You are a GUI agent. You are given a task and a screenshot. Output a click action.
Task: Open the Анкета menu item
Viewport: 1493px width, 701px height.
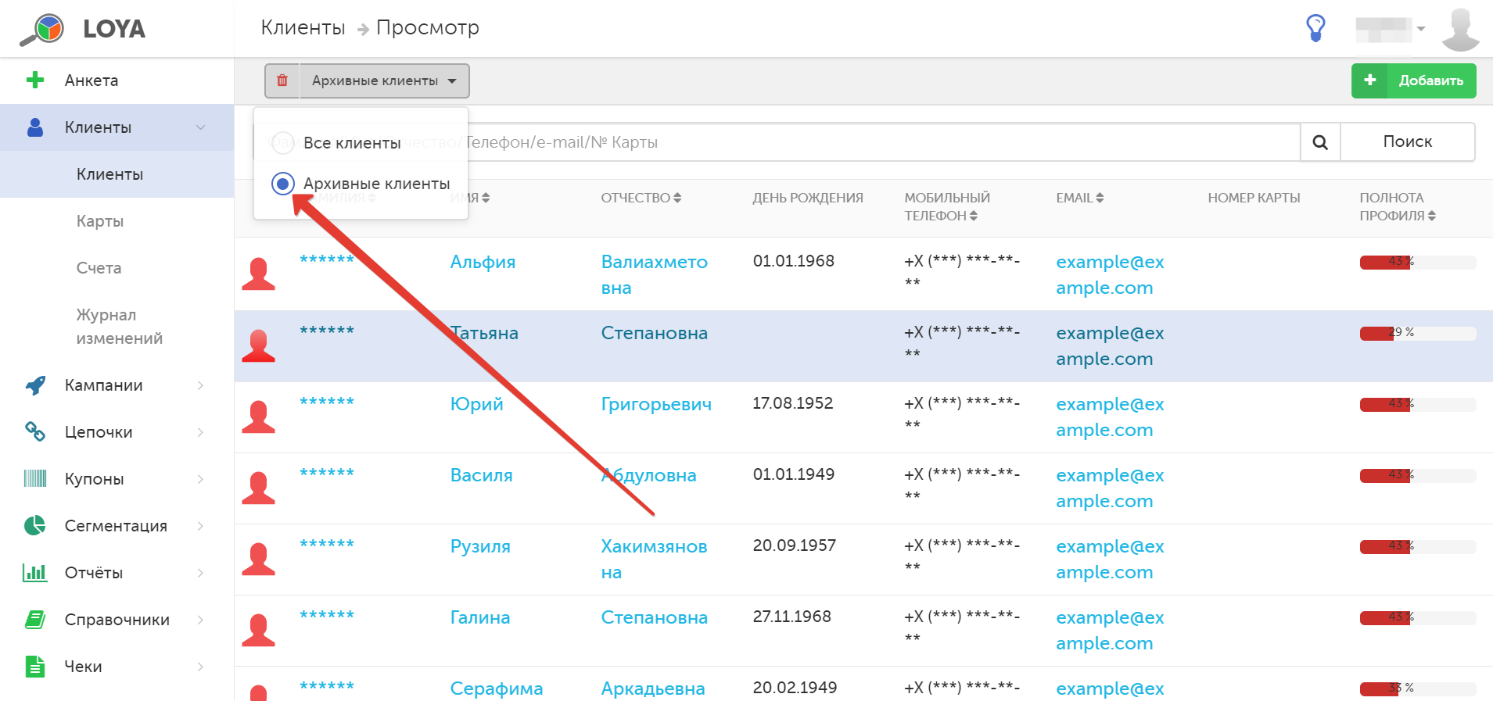(x=92, y=80)
